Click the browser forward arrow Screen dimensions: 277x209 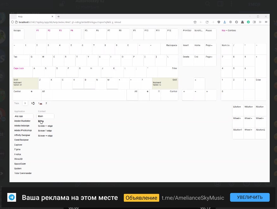[213, 22]
